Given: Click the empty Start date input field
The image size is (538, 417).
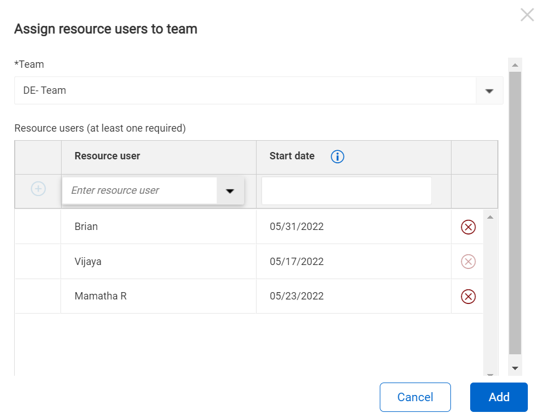Looking at the screenshot, I should (346, 191).
